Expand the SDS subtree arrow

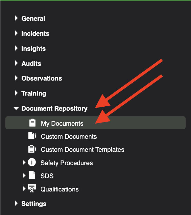click(24, 175)
